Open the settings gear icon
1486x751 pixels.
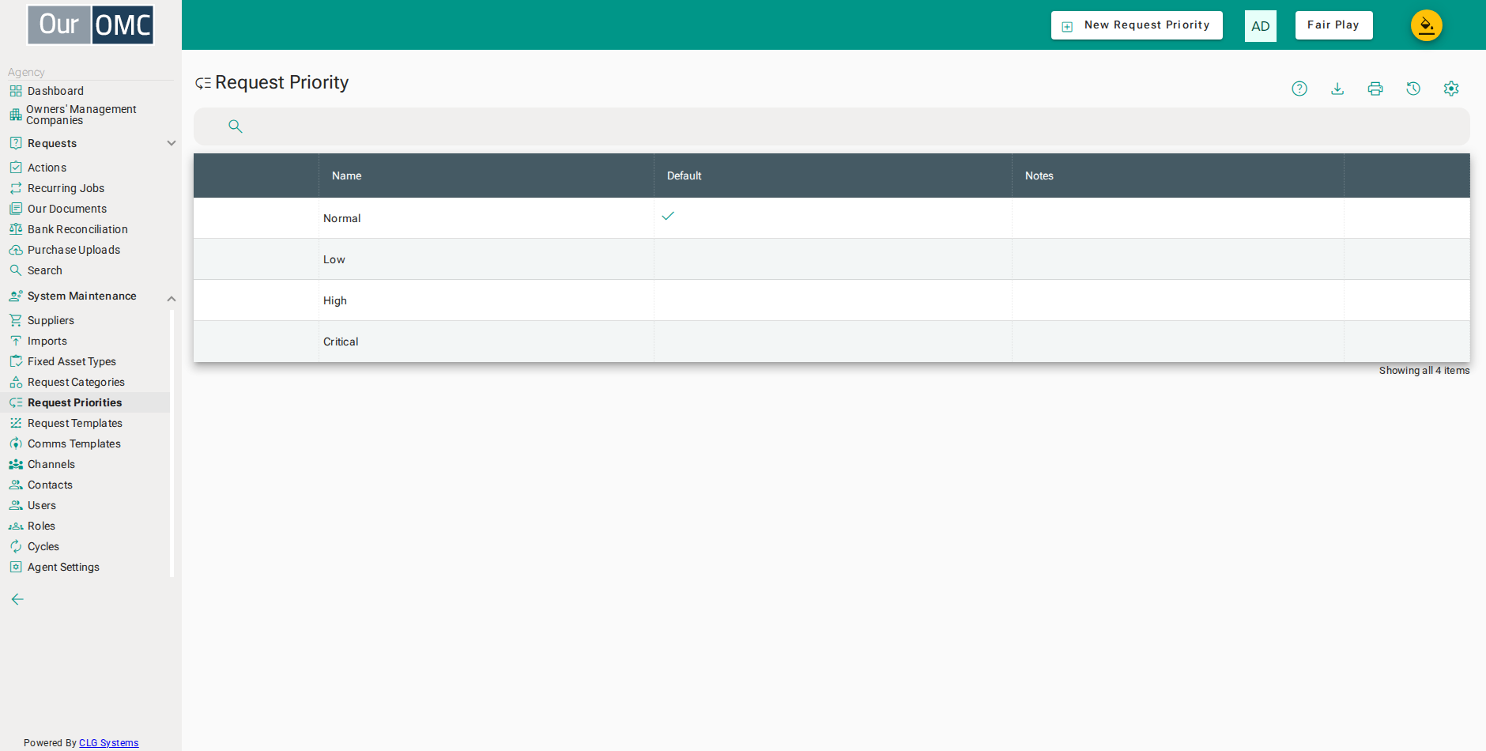[1451, 89]
